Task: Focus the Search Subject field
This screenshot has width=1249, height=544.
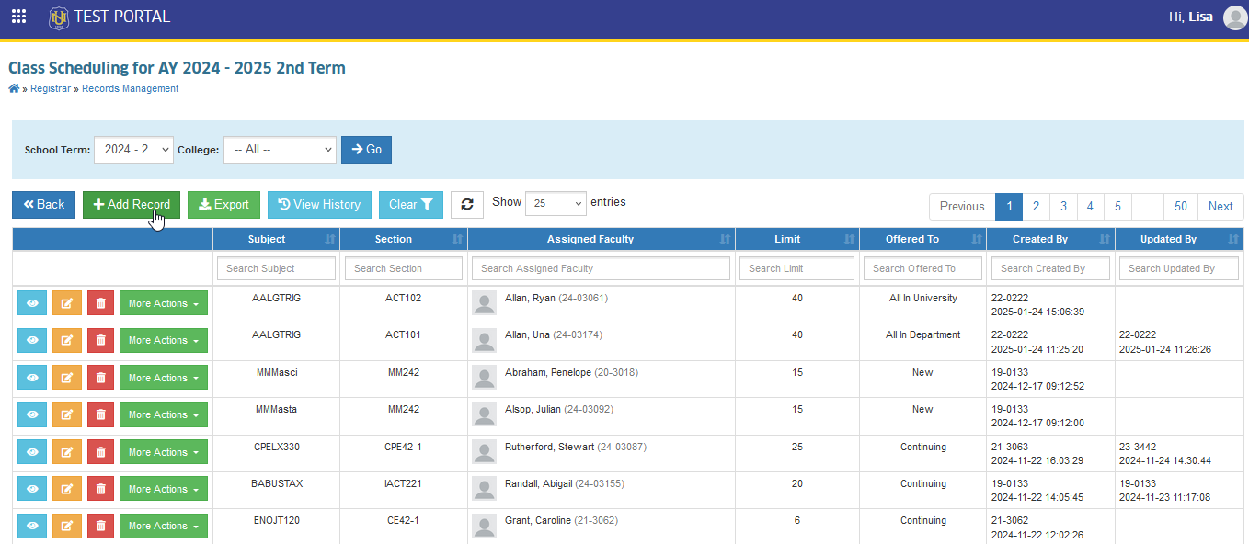Action: pos(276,268)
